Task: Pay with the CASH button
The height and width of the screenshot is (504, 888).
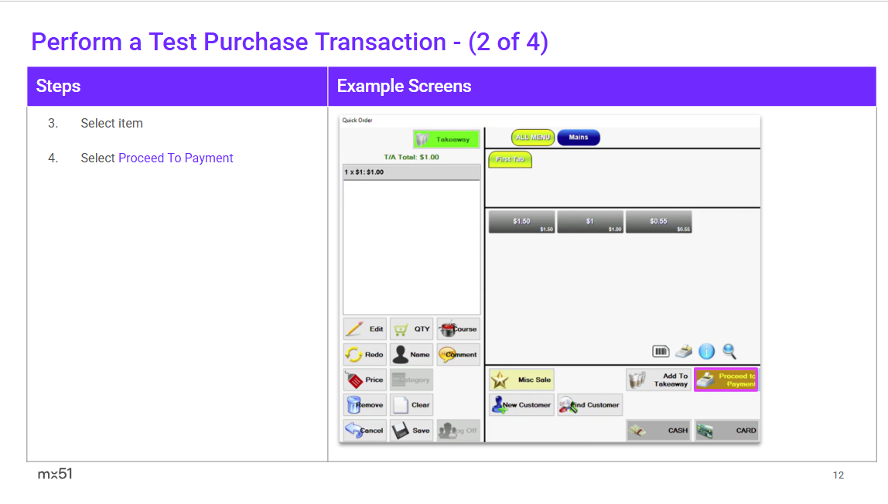Action: point(658,431)
